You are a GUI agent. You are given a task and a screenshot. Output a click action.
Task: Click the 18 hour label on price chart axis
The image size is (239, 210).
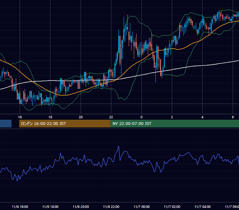tap(50, 117)
